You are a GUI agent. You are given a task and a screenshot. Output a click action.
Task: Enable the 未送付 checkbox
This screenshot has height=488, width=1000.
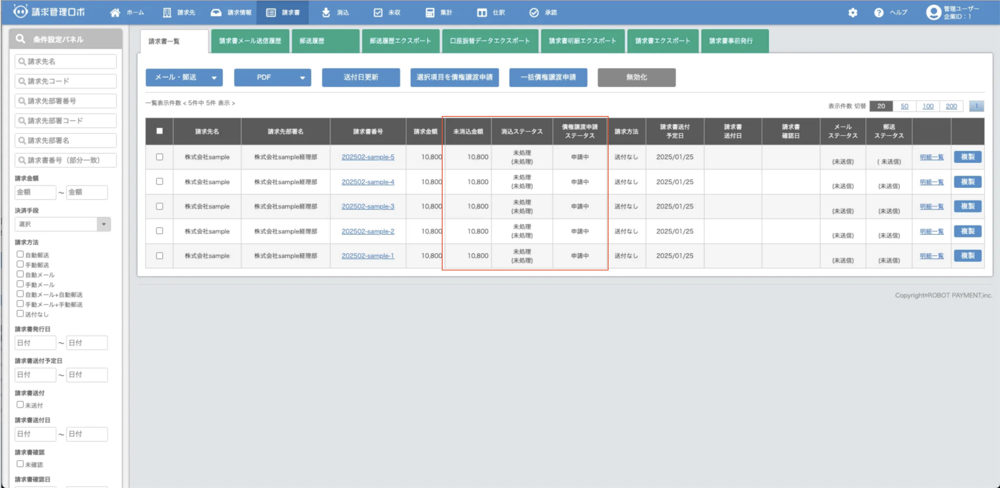coord(20,404)
